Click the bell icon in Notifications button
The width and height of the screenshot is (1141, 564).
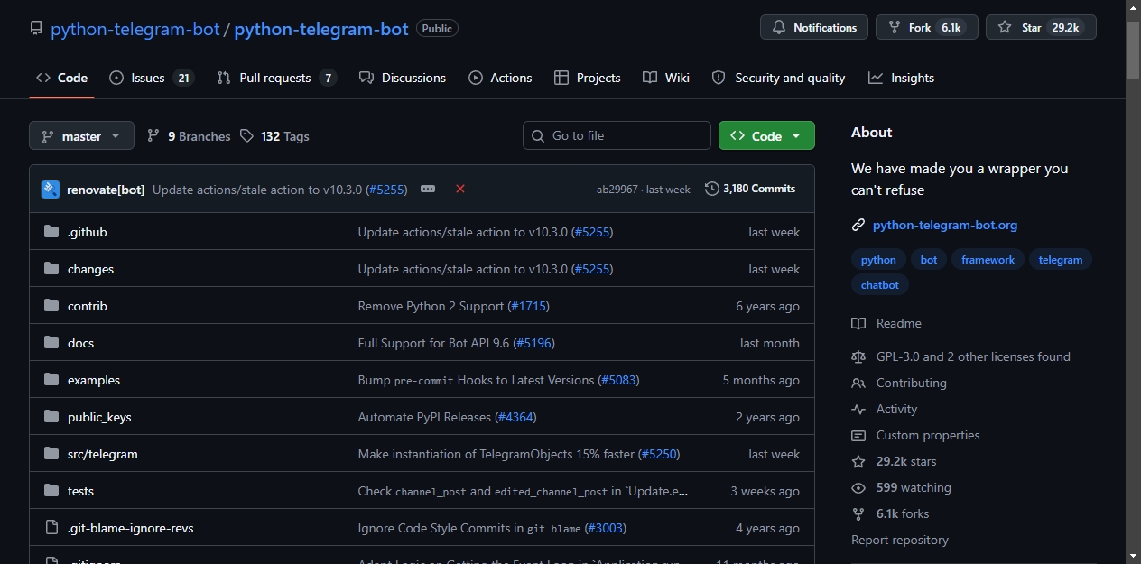779,28
